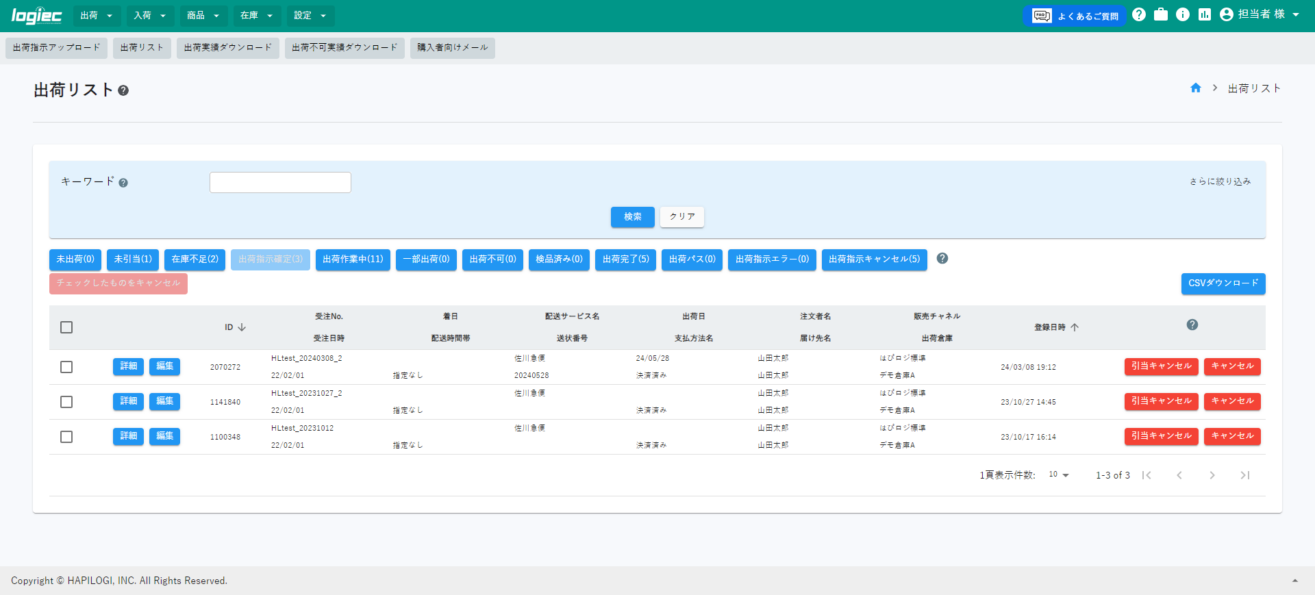
Task: Switch to 出荷実績ダウンロード tab
Action: point(228,48)
